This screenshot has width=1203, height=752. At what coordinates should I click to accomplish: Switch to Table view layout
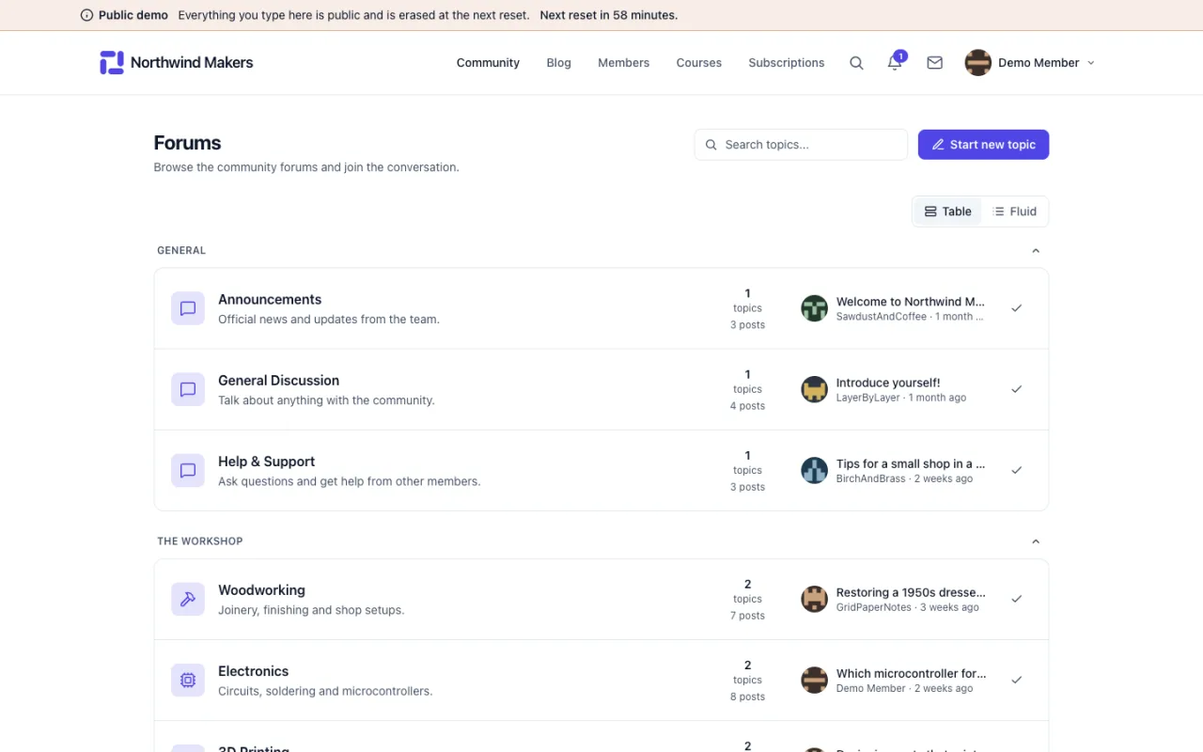(947, 211)
